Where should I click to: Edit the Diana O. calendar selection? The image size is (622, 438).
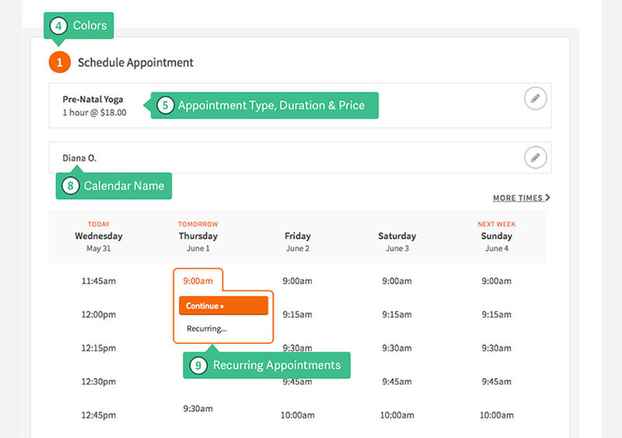point(536,158)
